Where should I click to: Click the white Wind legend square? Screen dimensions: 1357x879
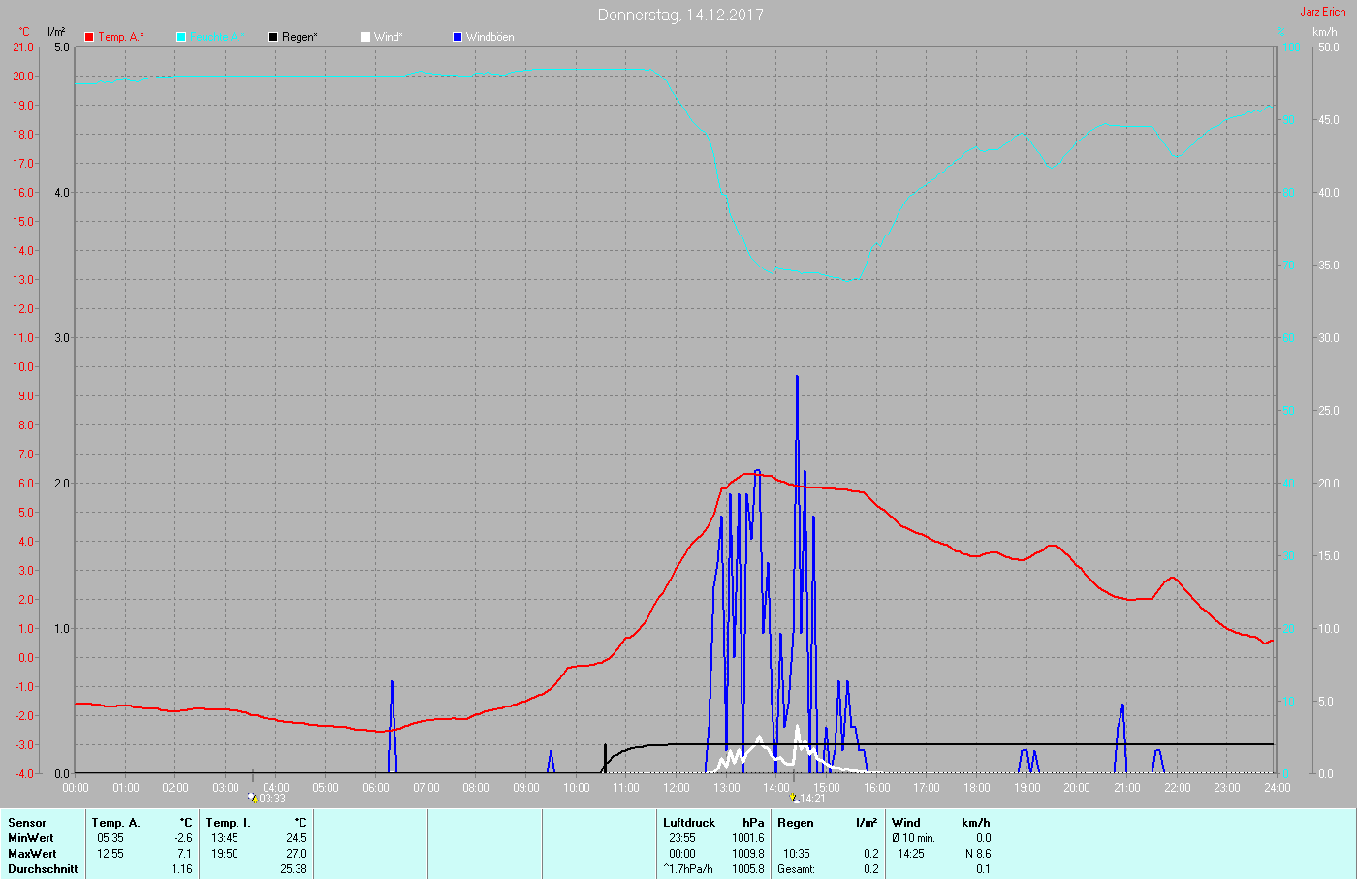coord(365,37)
